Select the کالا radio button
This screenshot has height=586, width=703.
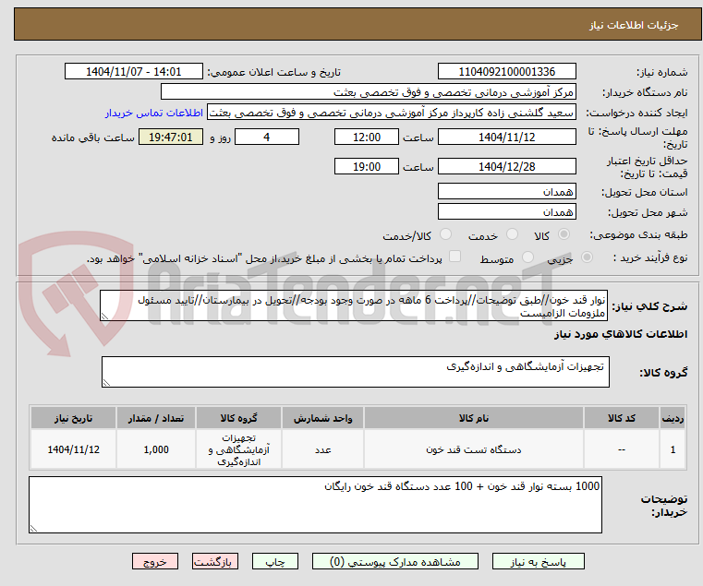tap(564, 234)
